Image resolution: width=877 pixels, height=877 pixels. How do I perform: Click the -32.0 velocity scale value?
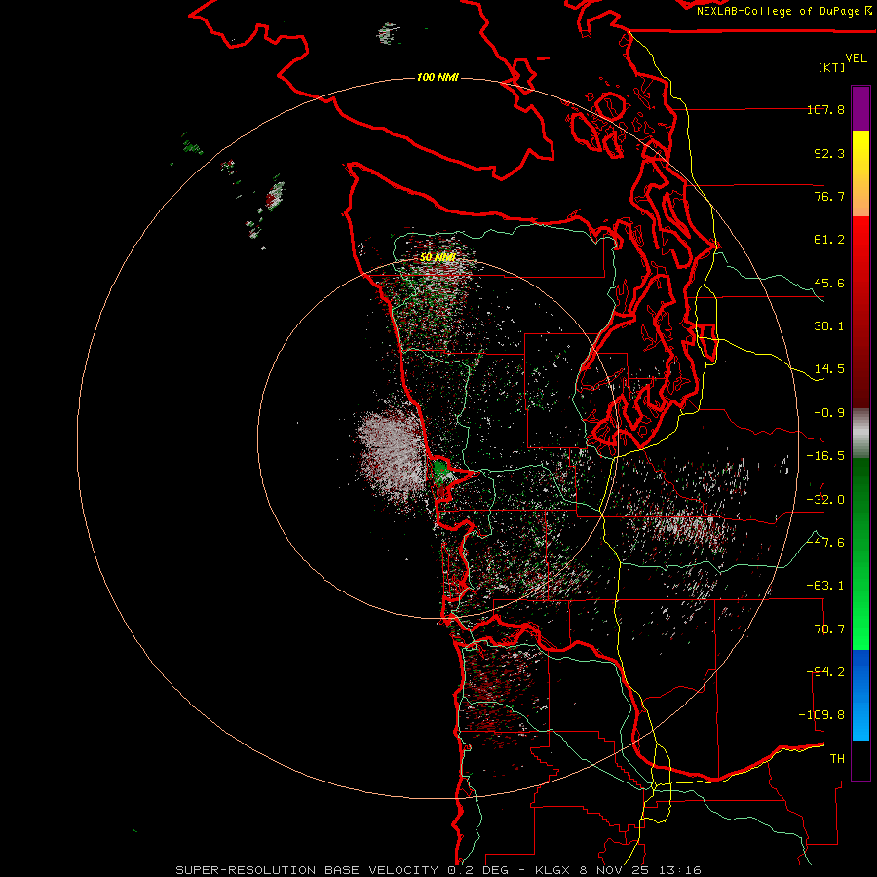point(825,500)
